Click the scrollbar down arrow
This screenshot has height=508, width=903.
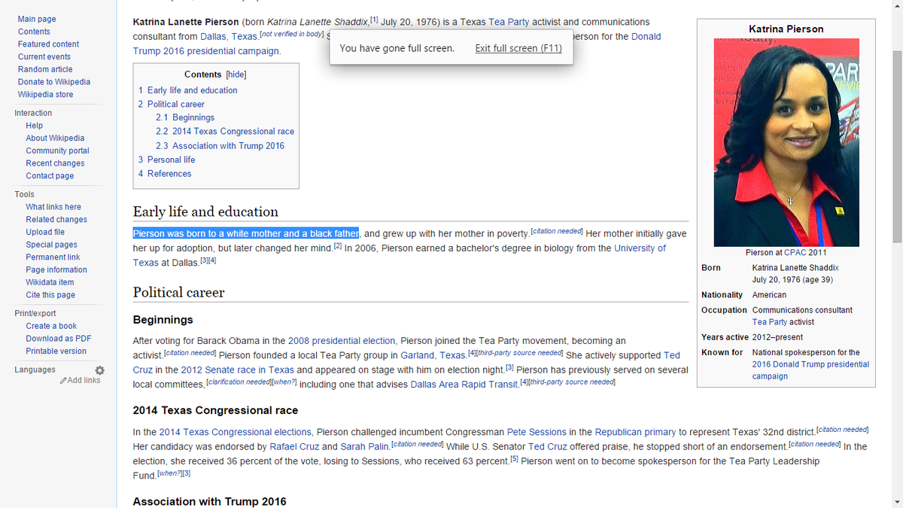(x=896, y=502)
